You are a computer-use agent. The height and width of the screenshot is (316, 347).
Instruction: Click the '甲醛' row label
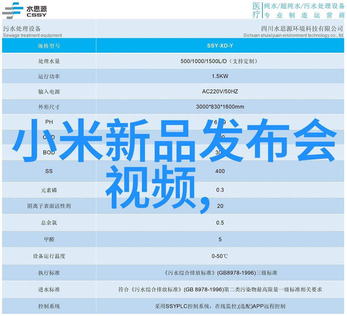point(49,239)
